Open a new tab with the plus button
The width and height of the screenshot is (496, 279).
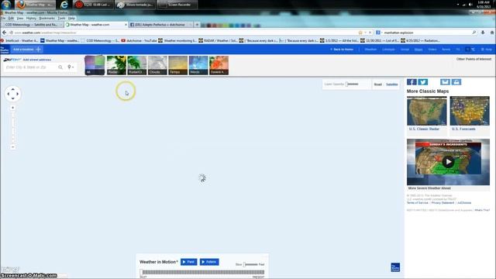[x=197, y=24]
